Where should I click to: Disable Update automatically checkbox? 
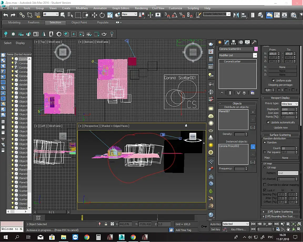tap(268, 122)
